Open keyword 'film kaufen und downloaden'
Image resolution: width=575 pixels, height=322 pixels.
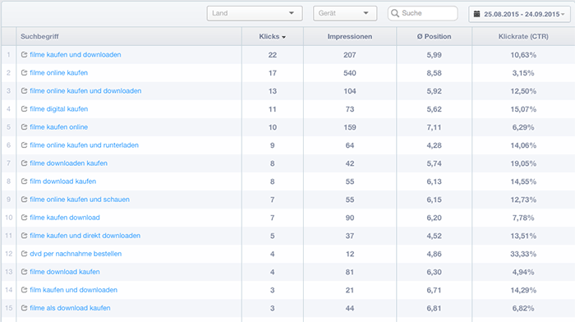[x=74, y=290]
